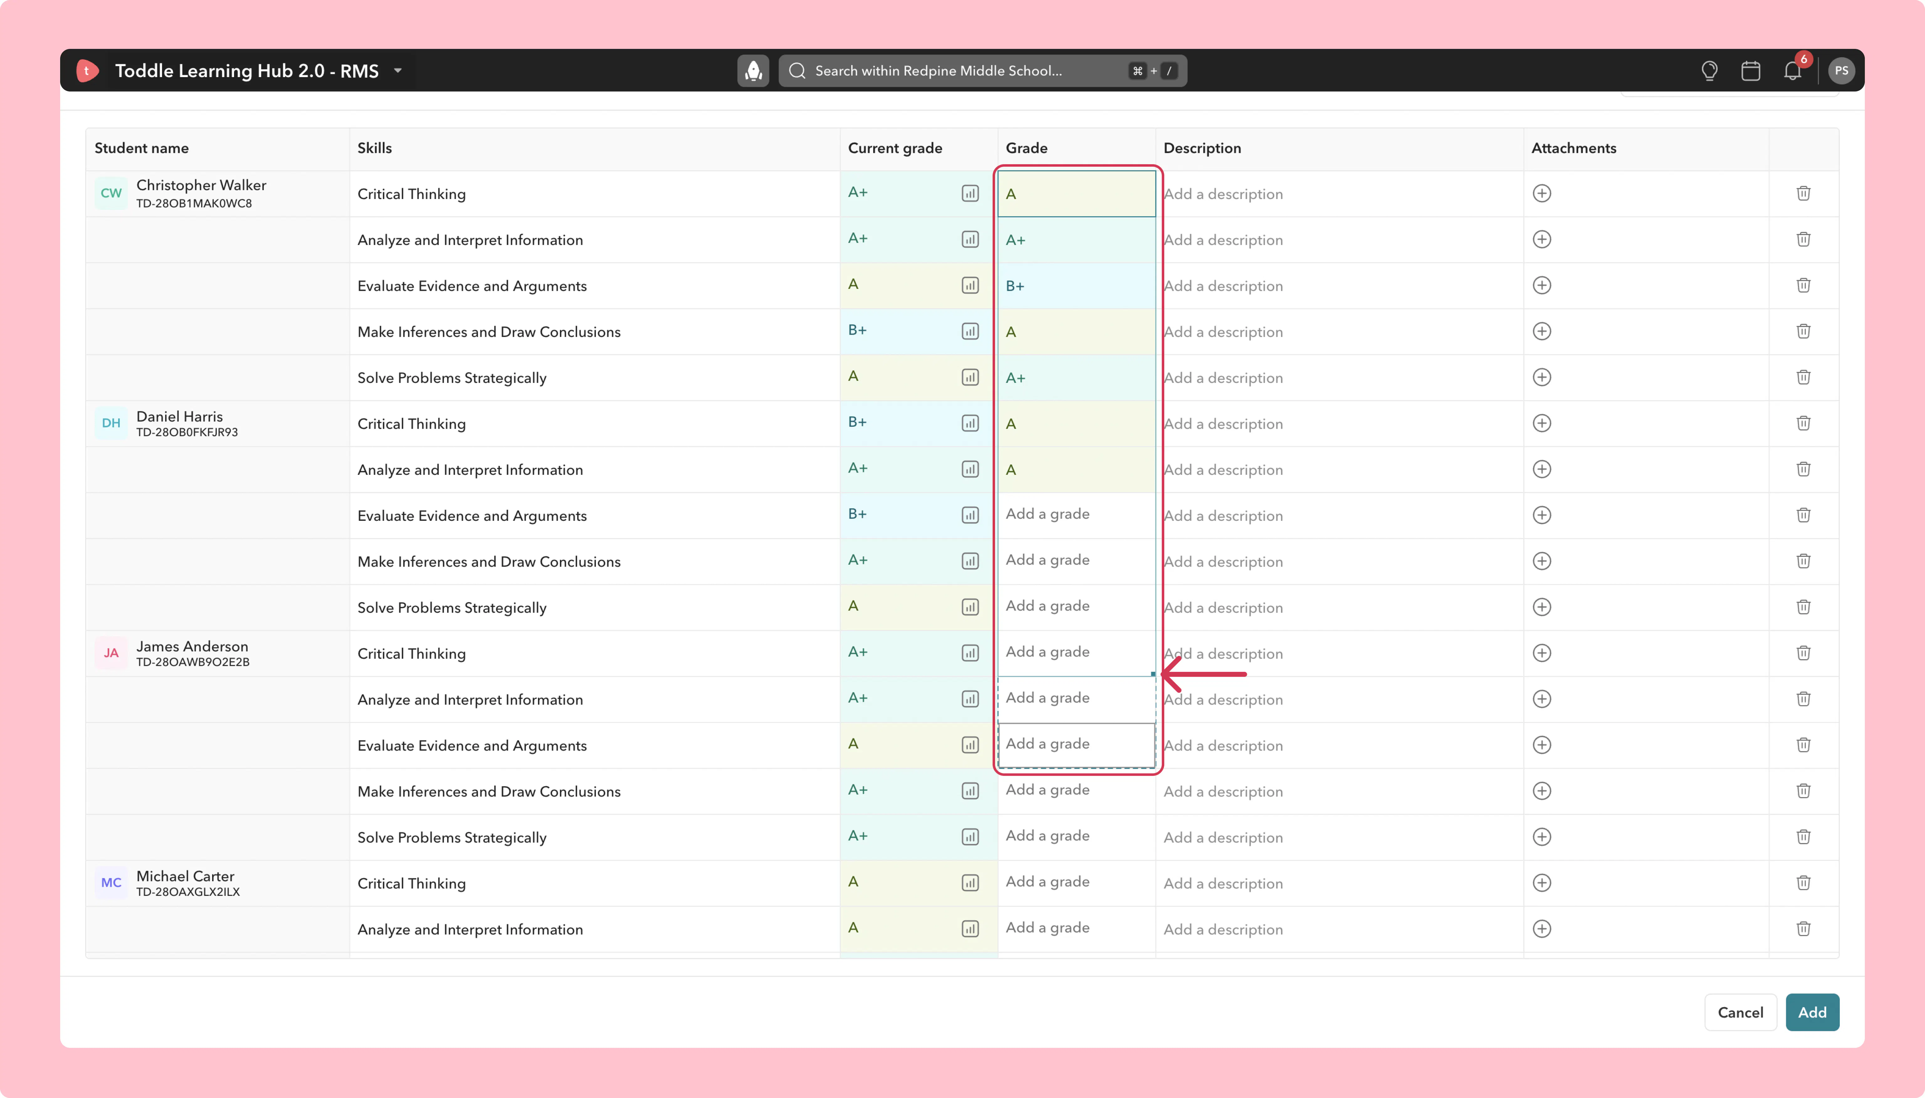Open grade A for Christopher Walker Critical Thinking
This screenshot has height=1098, width=1925.
pyautogui.click(x=1077, y=194)
